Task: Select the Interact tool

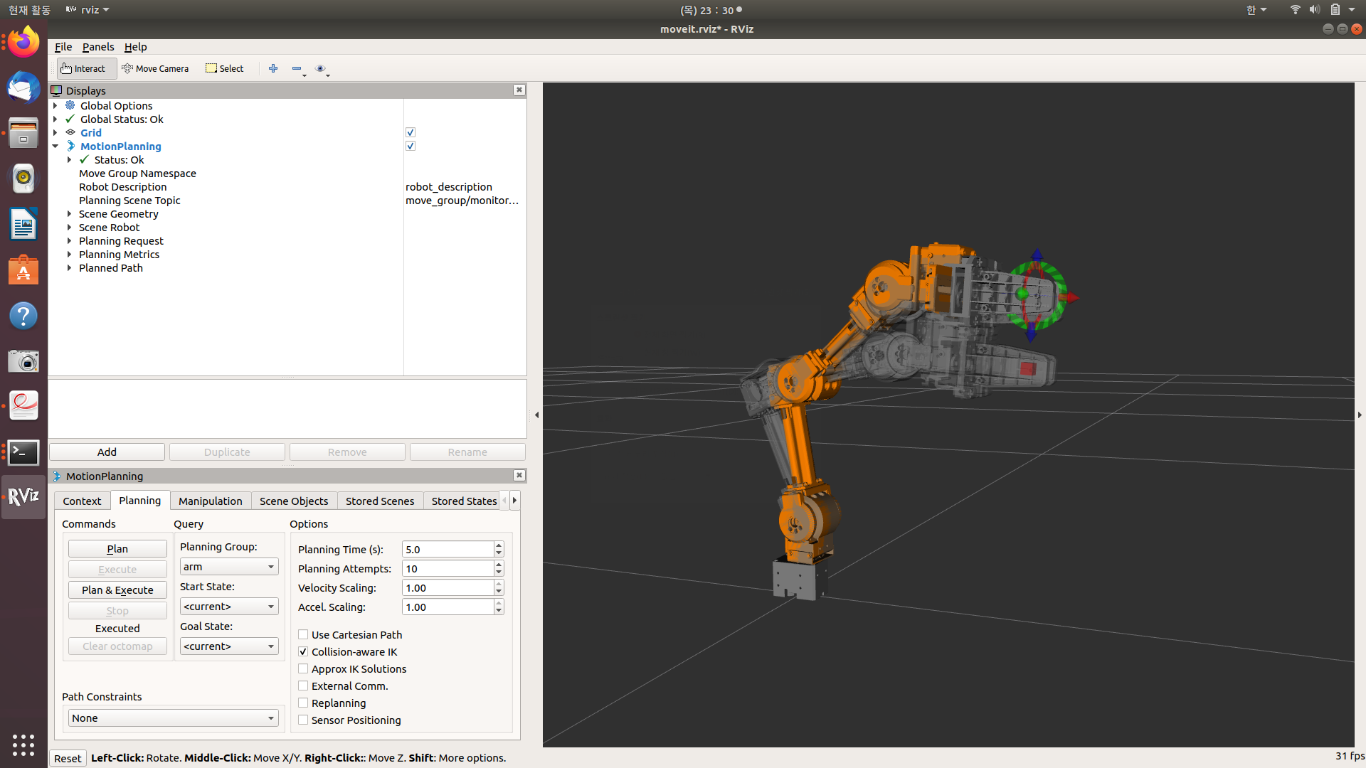Action: (x=83, y=68)
